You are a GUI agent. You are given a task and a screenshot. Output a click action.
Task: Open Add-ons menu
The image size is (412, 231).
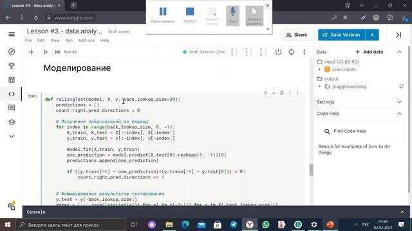[86, 40]
